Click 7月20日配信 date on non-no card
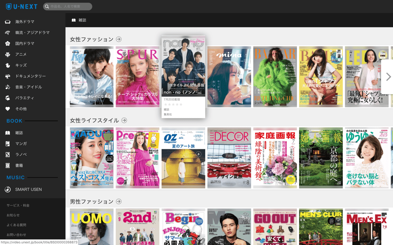This screenshot has height=245, width=393. click(172, 99)
